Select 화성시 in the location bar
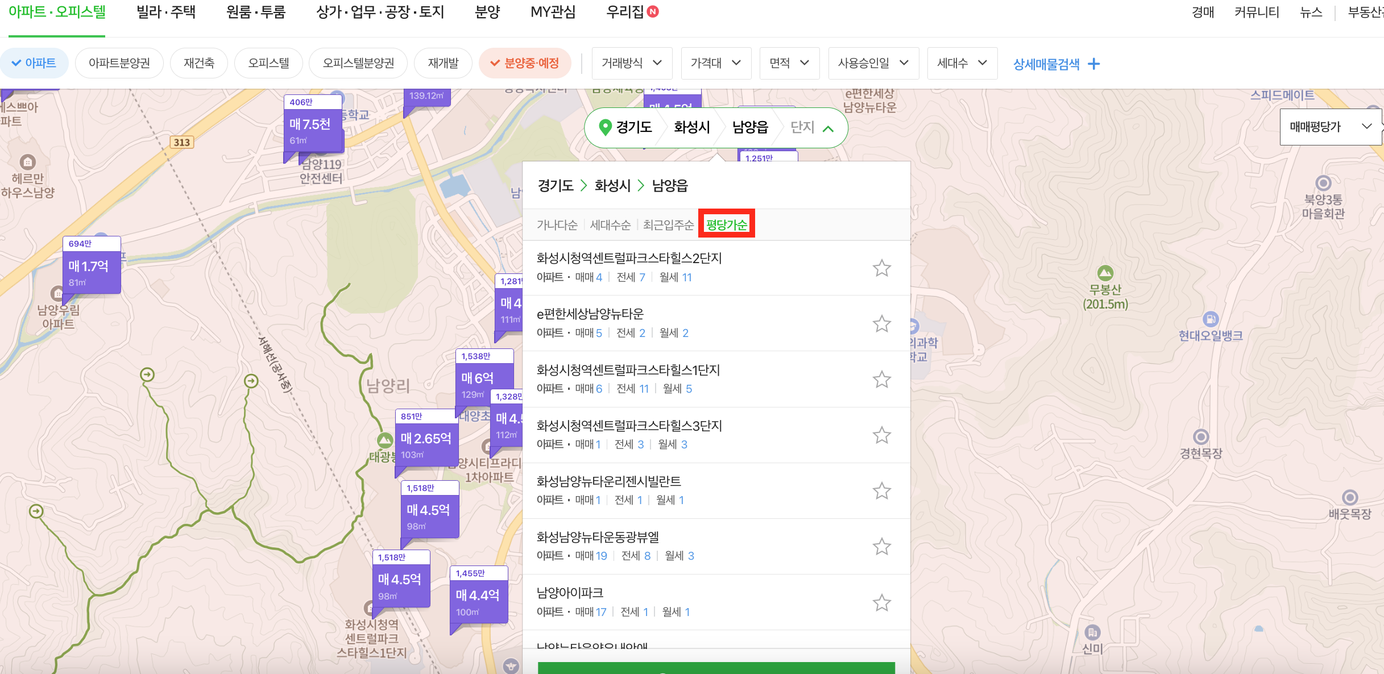 (692, 127)
